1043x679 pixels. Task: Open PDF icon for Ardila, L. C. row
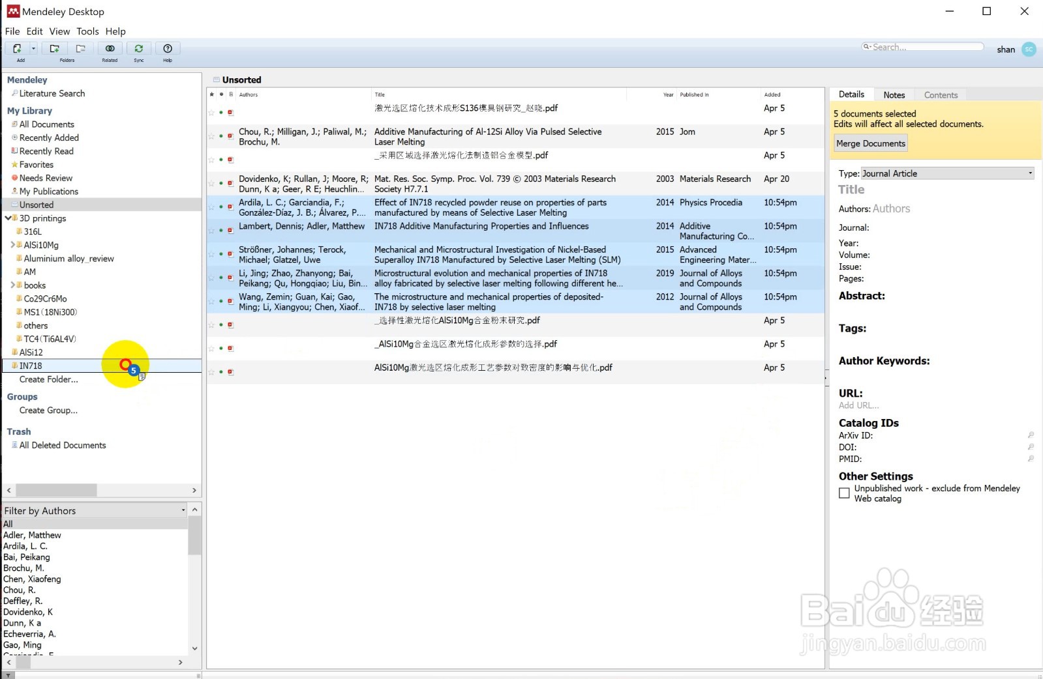[x=230, y=207]
